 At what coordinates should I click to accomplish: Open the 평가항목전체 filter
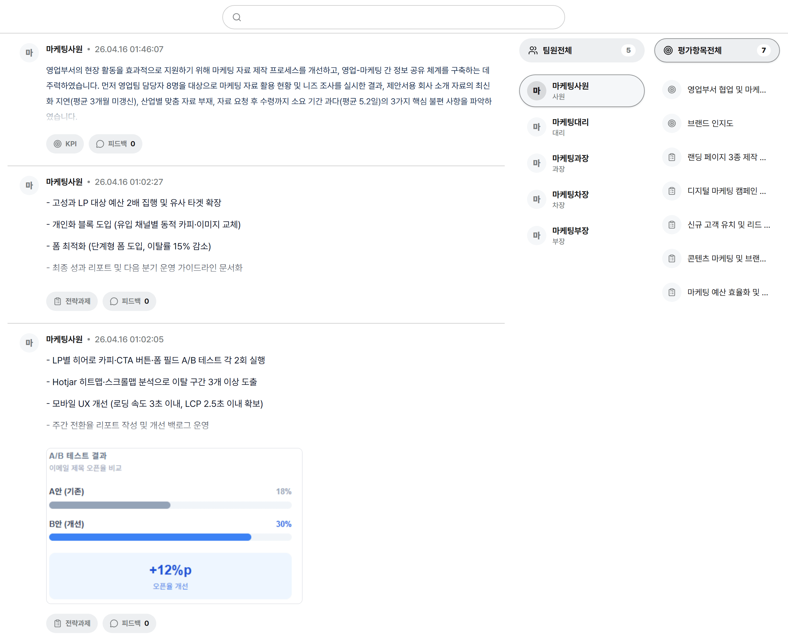pos(717,50)
